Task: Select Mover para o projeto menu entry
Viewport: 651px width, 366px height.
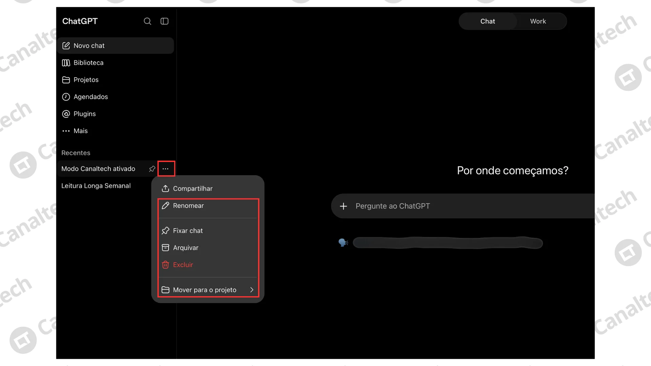Action: (208, 290)
